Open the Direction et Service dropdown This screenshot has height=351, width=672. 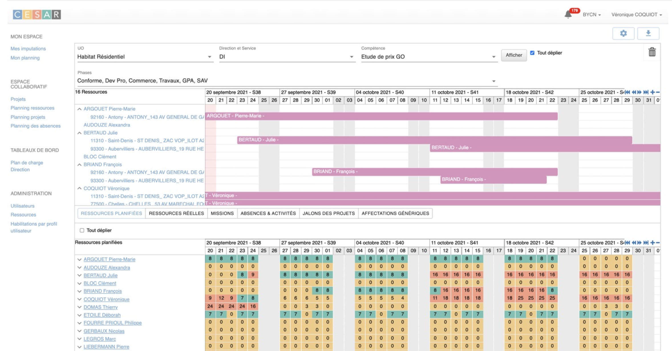pyautogui.click(x=287, y=57)
